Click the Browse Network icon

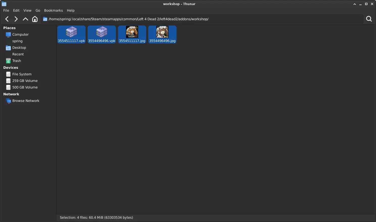point(8,101)
